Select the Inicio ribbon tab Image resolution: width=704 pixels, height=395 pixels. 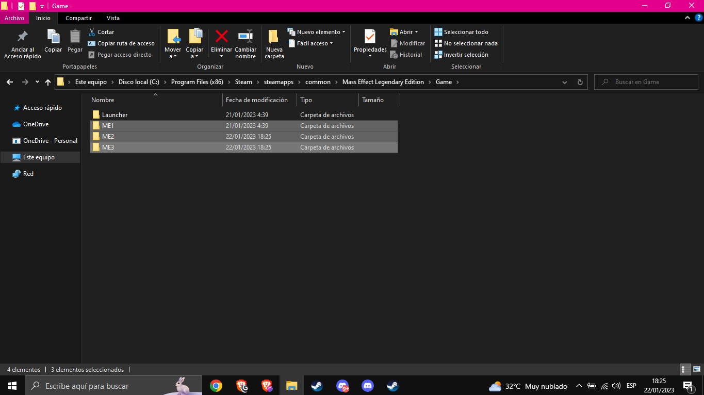[43, 18]
